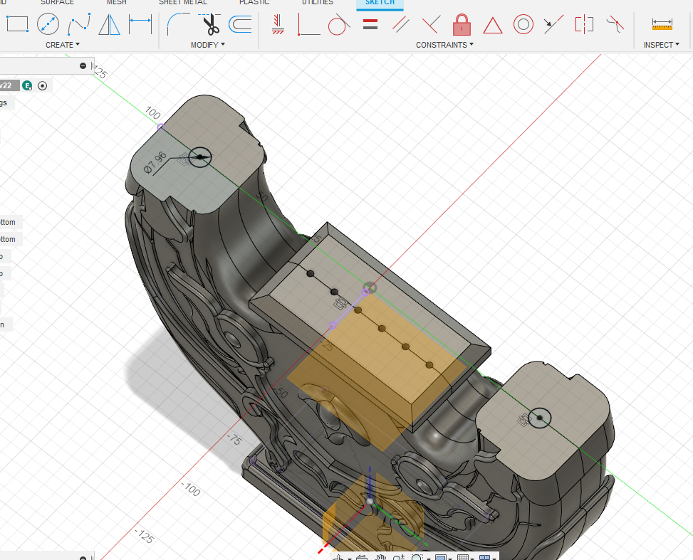
Task: Click the constraint glyph on the center block
Action: tap(340, 304)
